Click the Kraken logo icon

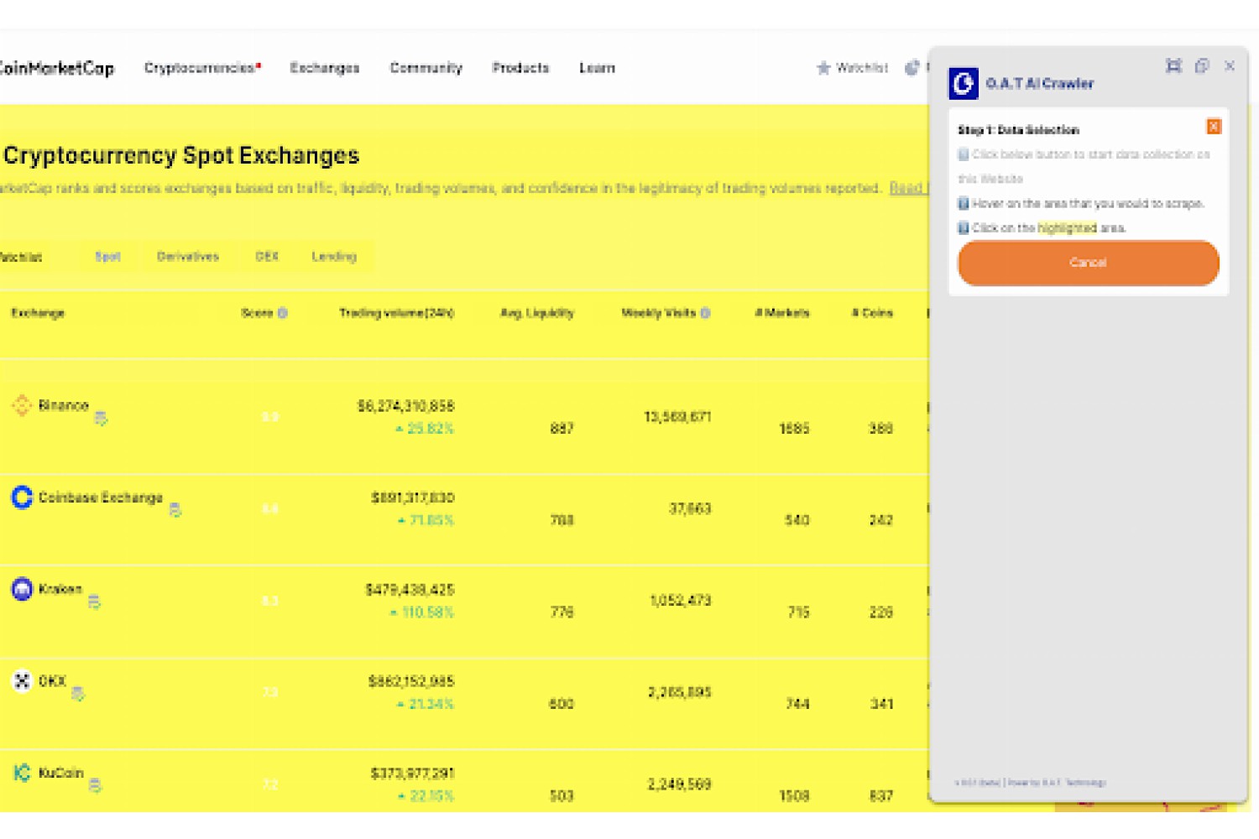pos(22,589)
